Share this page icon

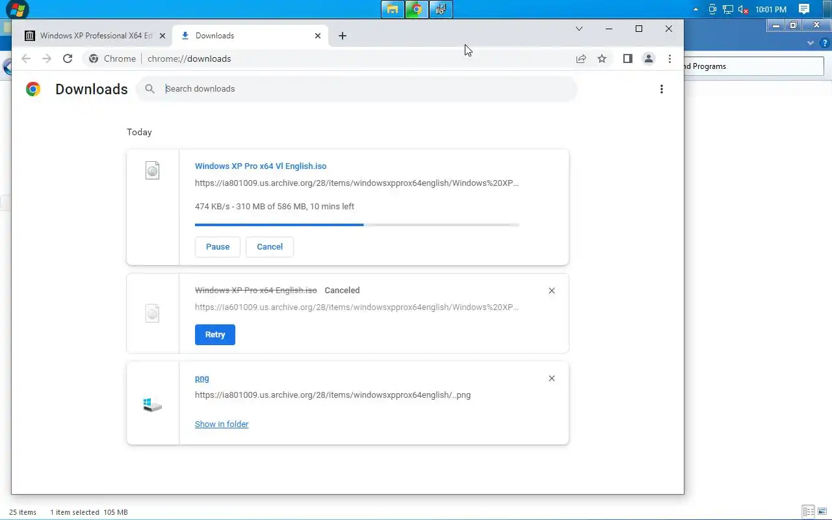(581, 58)
